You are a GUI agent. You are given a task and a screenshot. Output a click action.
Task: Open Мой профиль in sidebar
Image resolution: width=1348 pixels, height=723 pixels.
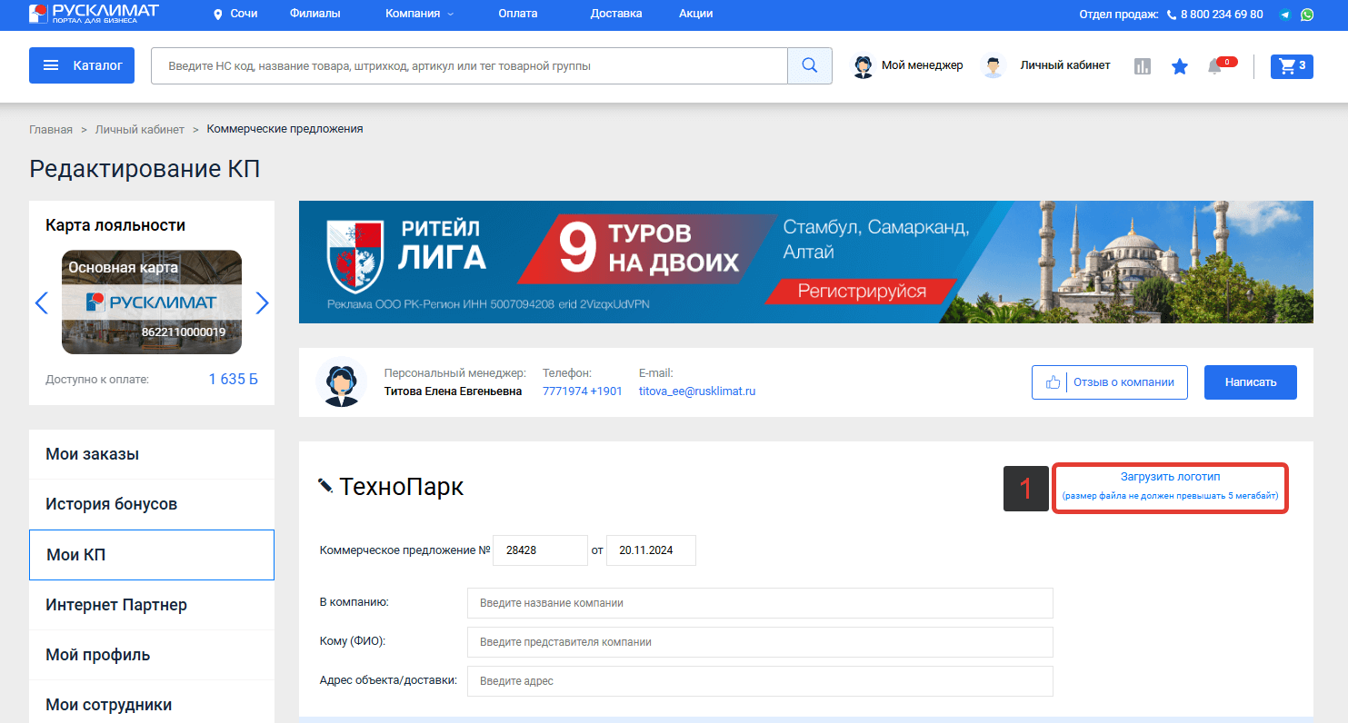(x=152, y=655)
